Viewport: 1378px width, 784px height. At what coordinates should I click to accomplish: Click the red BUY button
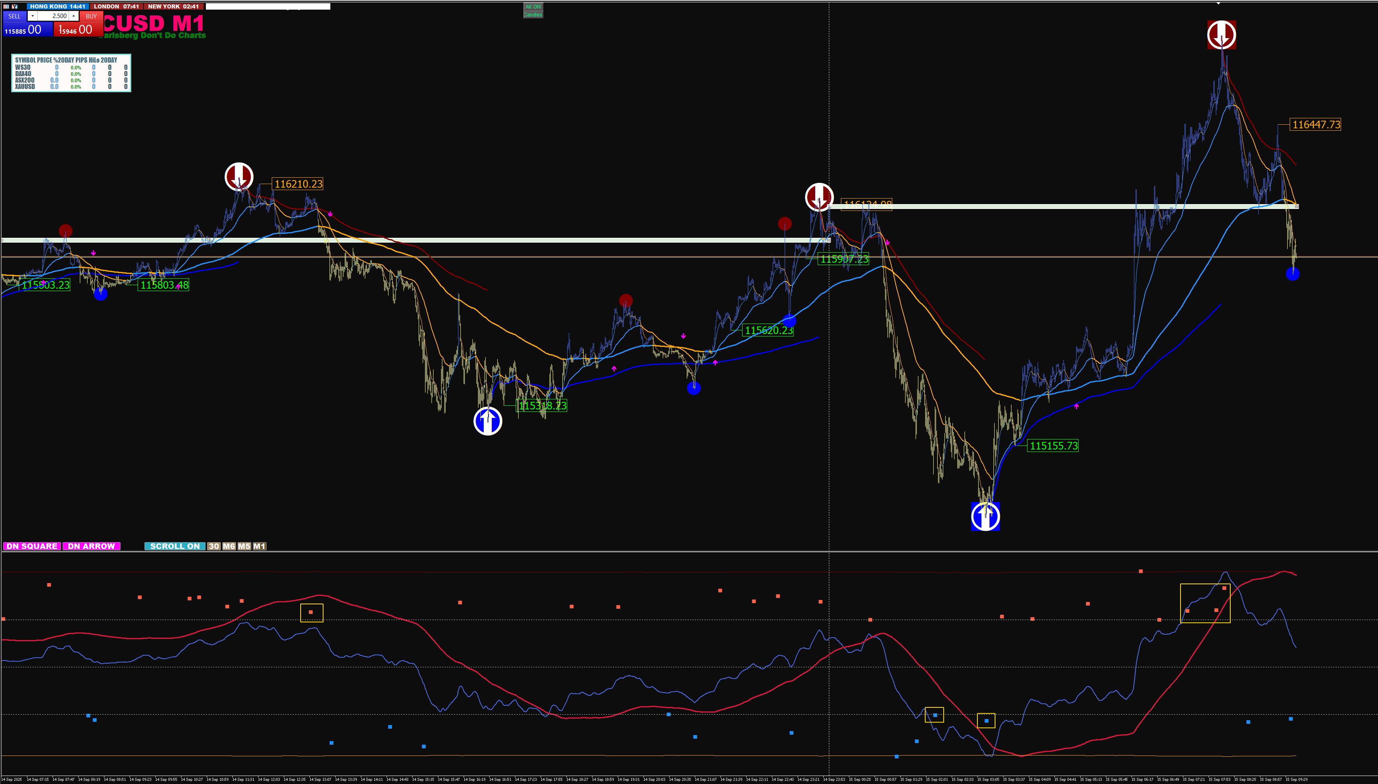(91, 16)
